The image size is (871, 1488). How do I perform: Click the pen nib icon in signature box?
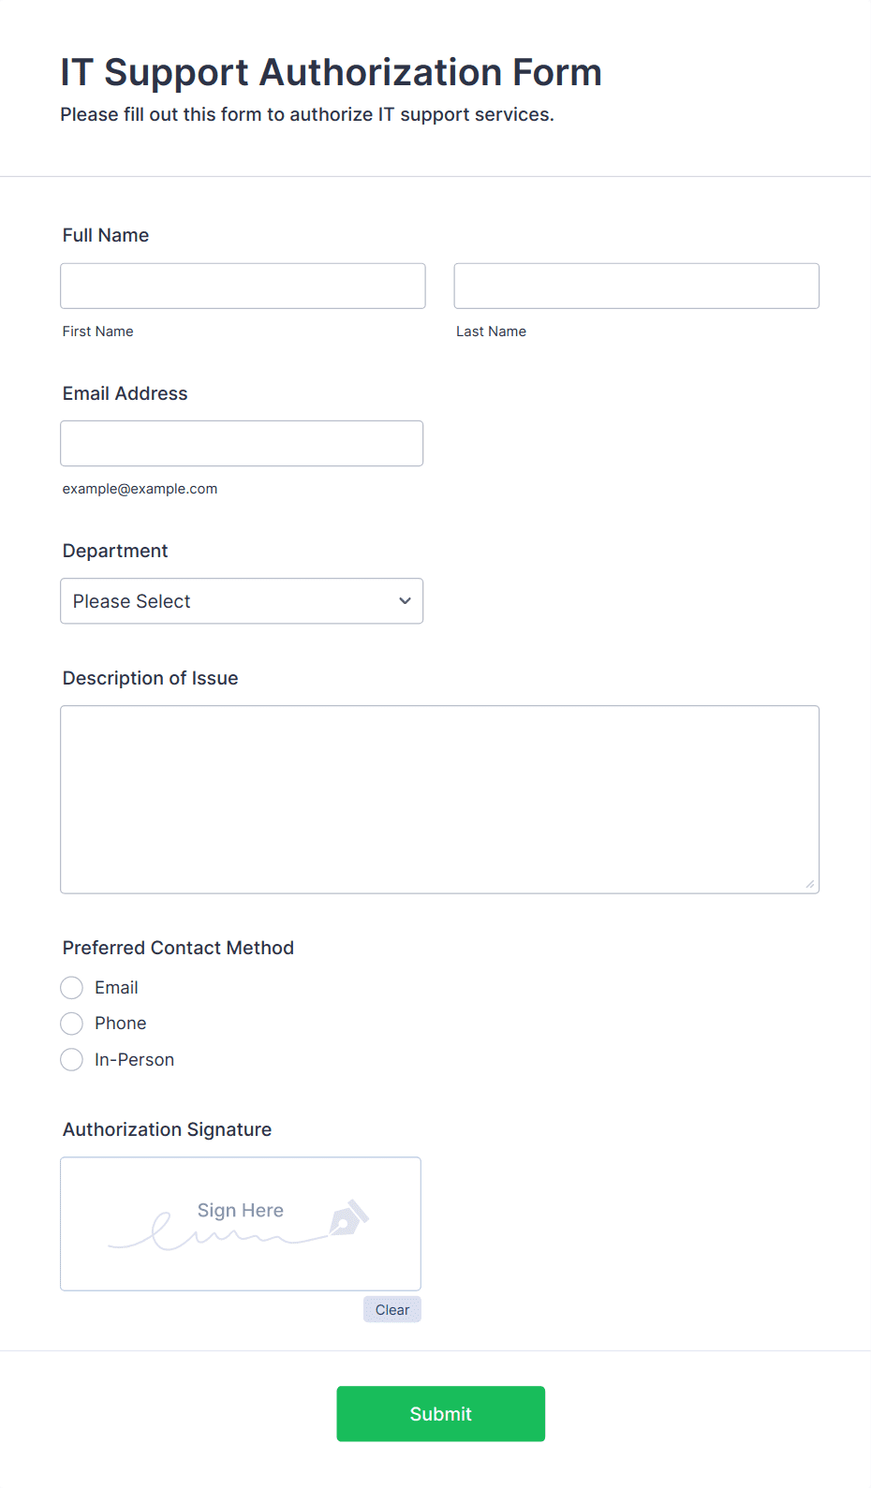point(347,1218)
